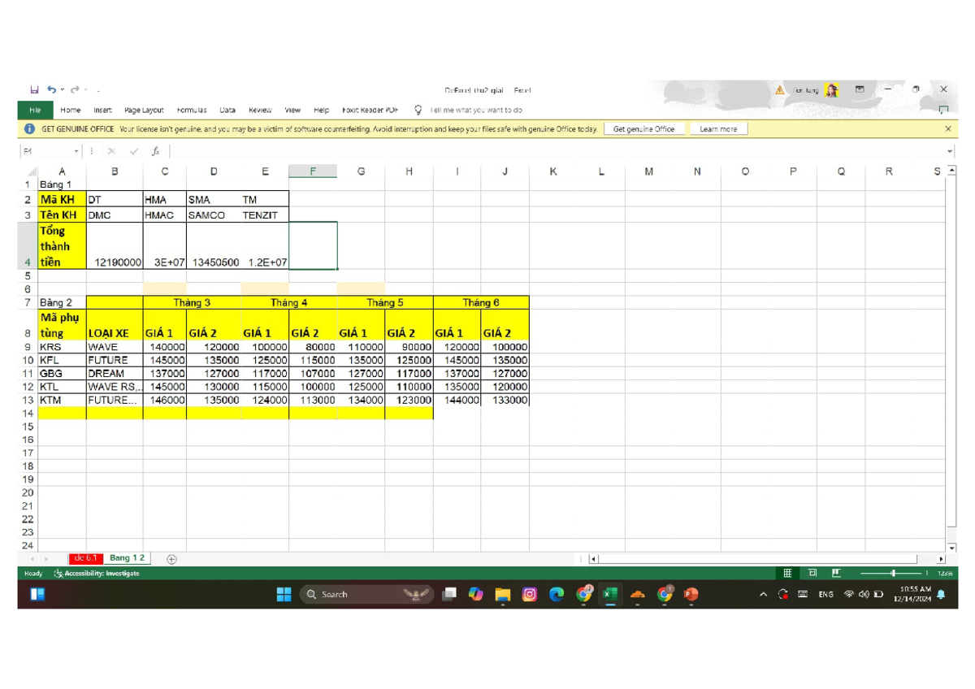Click inside the Name Box

click(x=45, y=151)
